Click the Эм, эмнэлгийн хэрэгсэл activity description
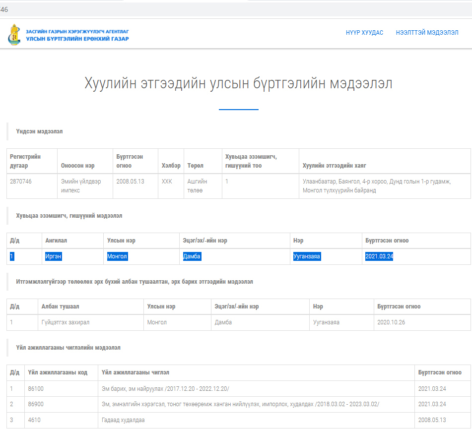This screenshot has width=472, height=430. coord(240,404)
